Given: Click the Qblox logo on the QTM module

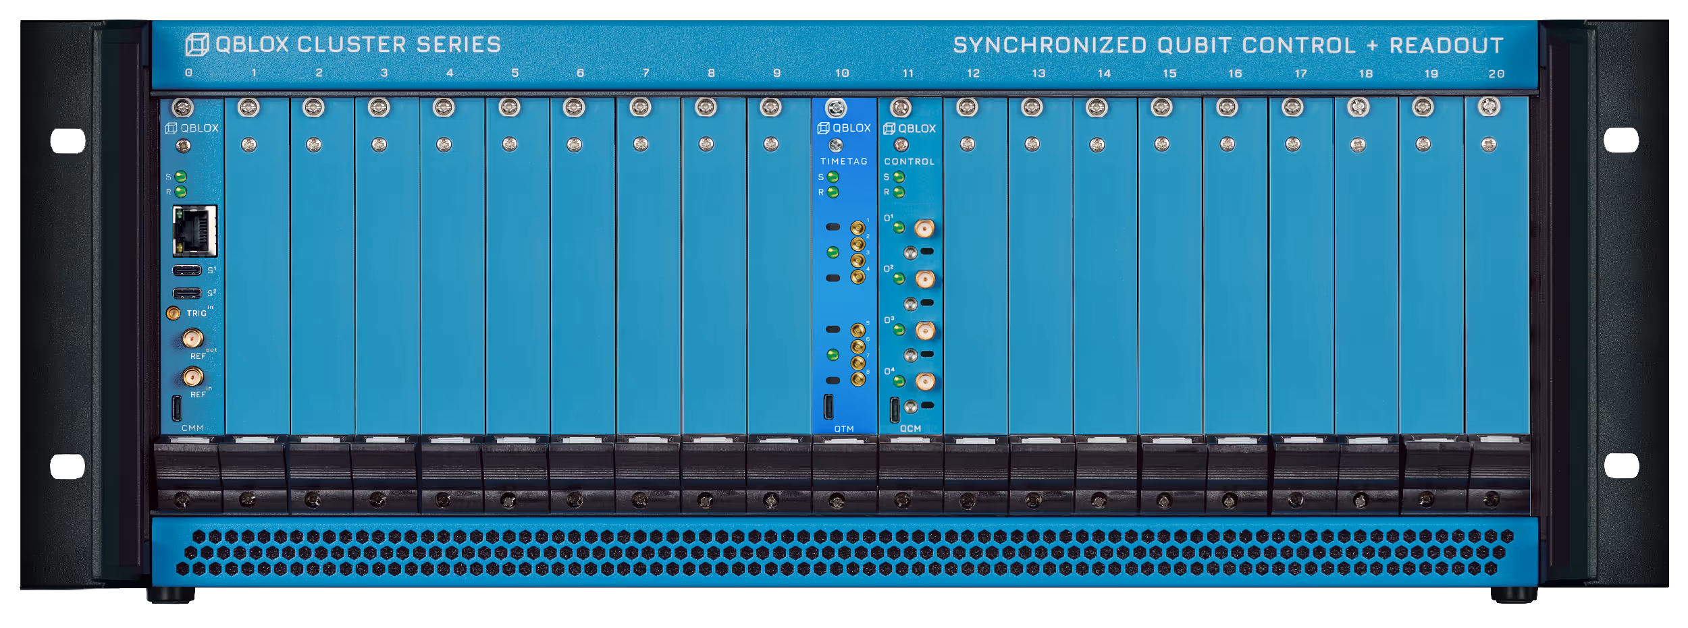Looking at the screenshot, I should point(844,128).
